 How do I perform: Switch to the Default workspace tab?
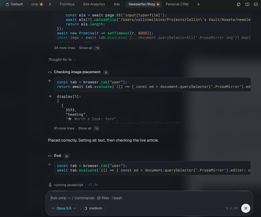click(x=14, y=4)
